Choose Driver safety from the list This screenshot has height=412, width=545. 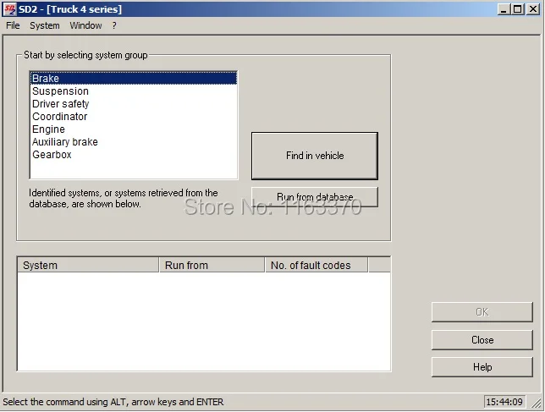pos(134,104)
